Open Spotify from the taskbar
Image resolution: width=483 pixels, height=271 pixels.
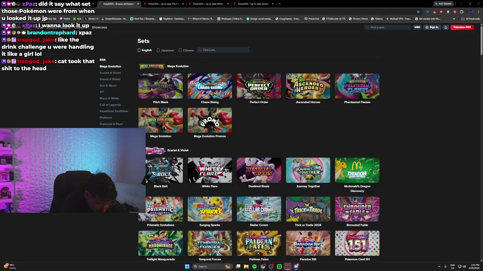tap(254, 266)
